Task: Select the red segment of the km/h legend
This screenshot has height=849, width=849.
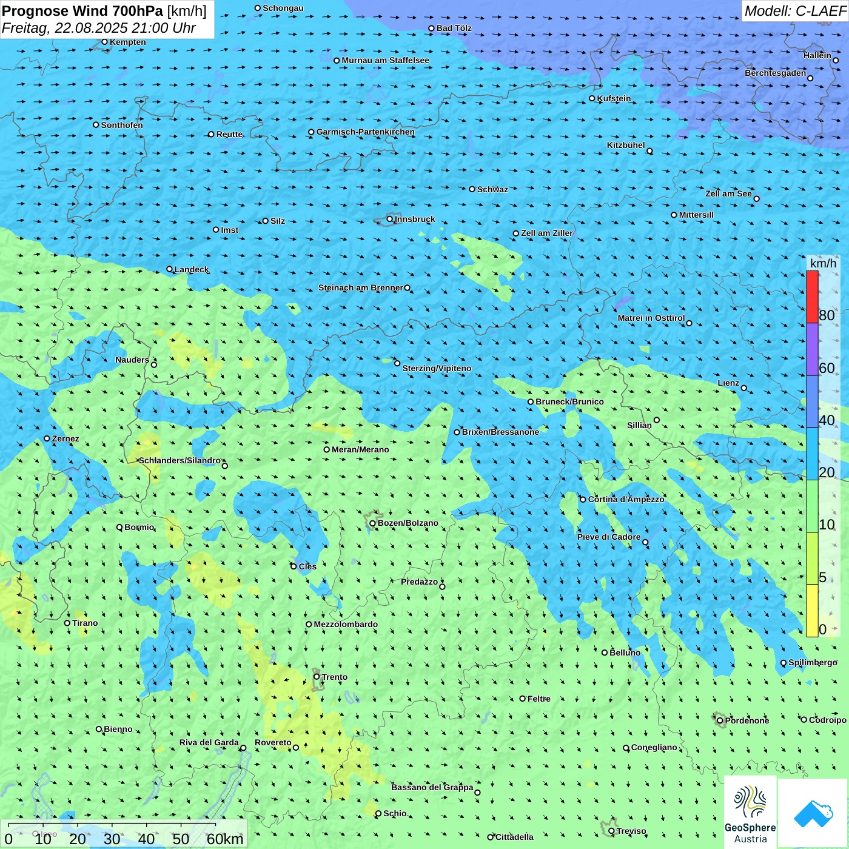Action: (812, 297)
